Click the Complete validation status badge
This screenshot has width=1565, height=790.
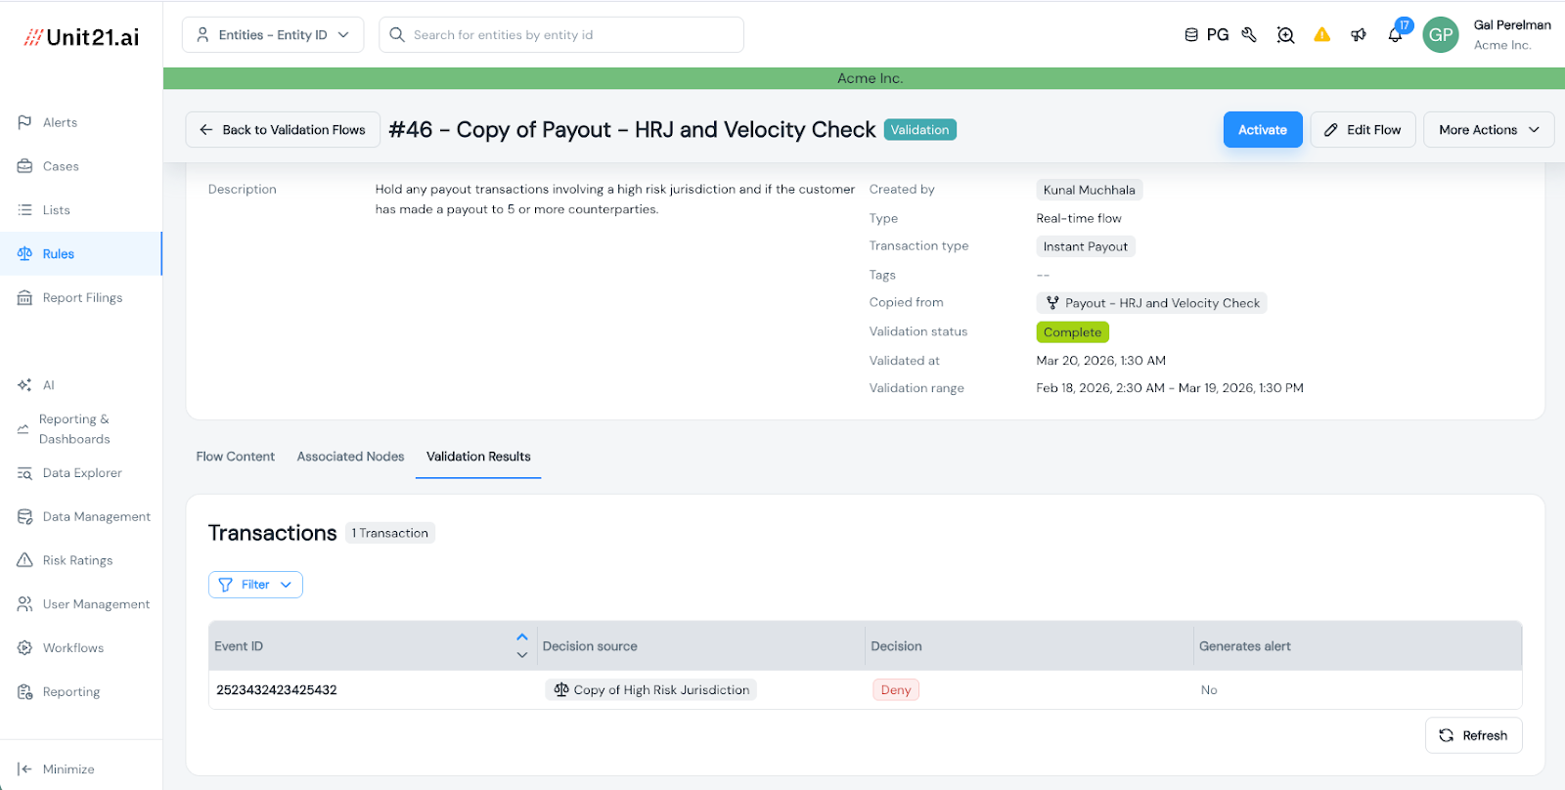tap(1072, 332)
